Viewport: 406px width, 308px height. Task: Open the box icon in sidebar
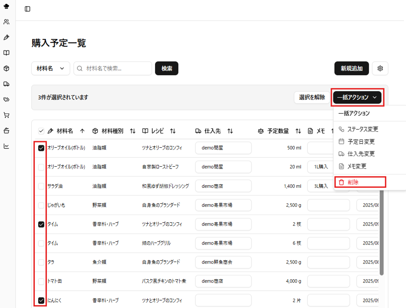coord(6,68)
